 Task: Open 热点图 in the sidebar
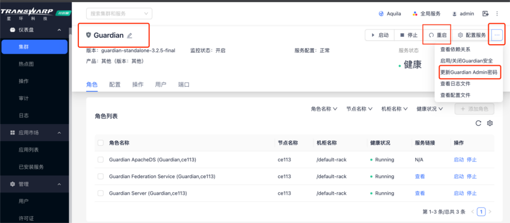[35, 64]
